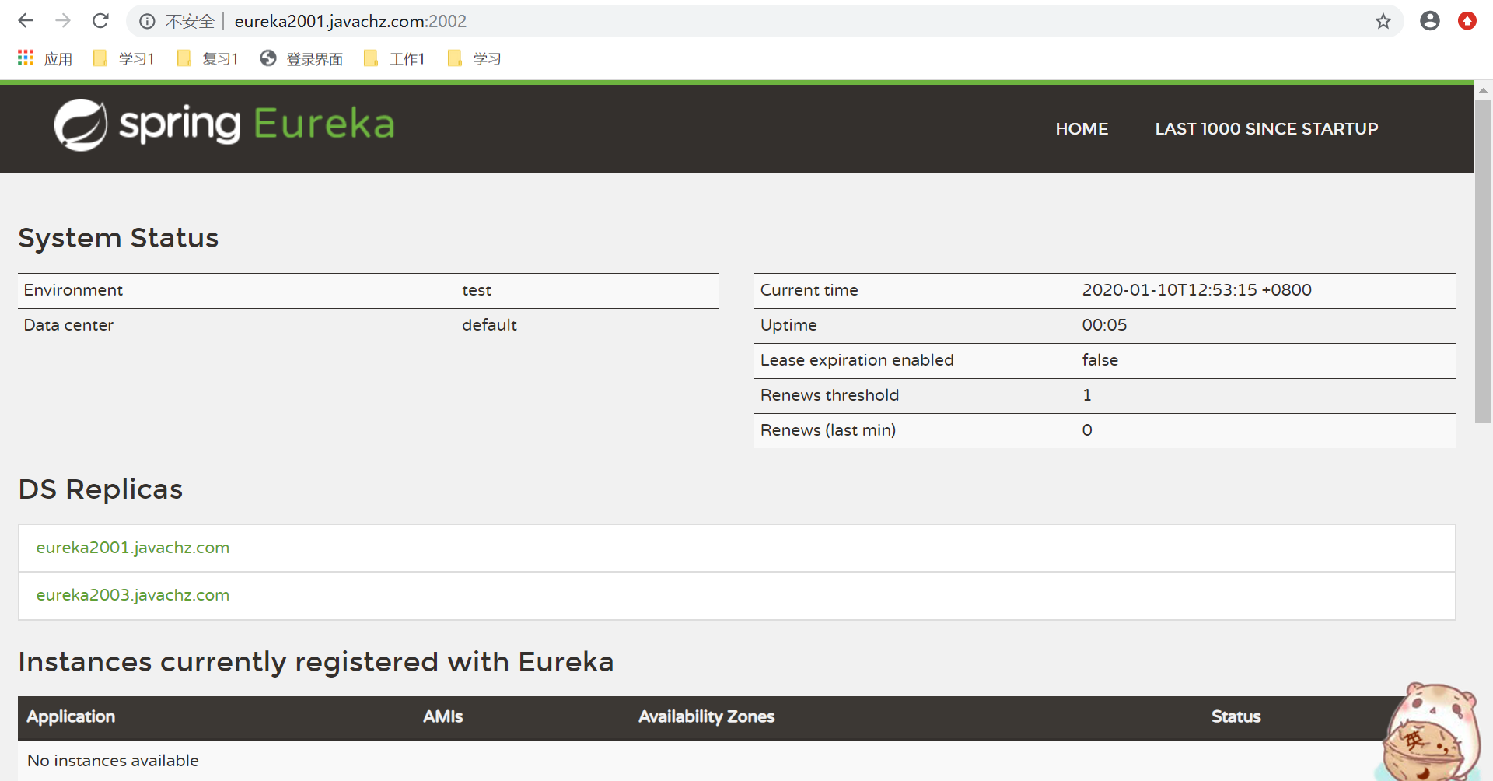
Task: Click the AMIs column header
Action: [443, 716]
